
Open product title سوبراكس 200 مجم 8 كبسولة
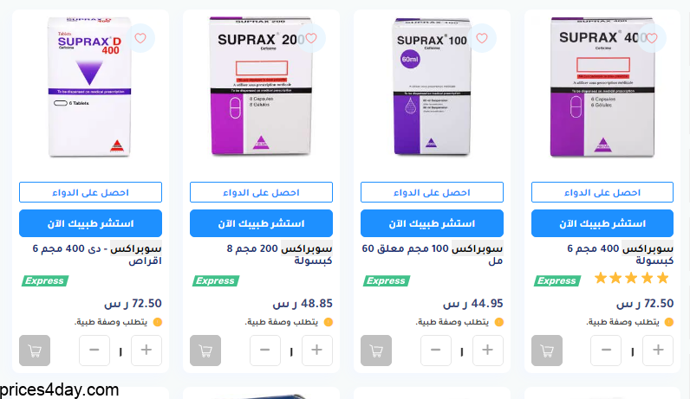tap(280, 254)
